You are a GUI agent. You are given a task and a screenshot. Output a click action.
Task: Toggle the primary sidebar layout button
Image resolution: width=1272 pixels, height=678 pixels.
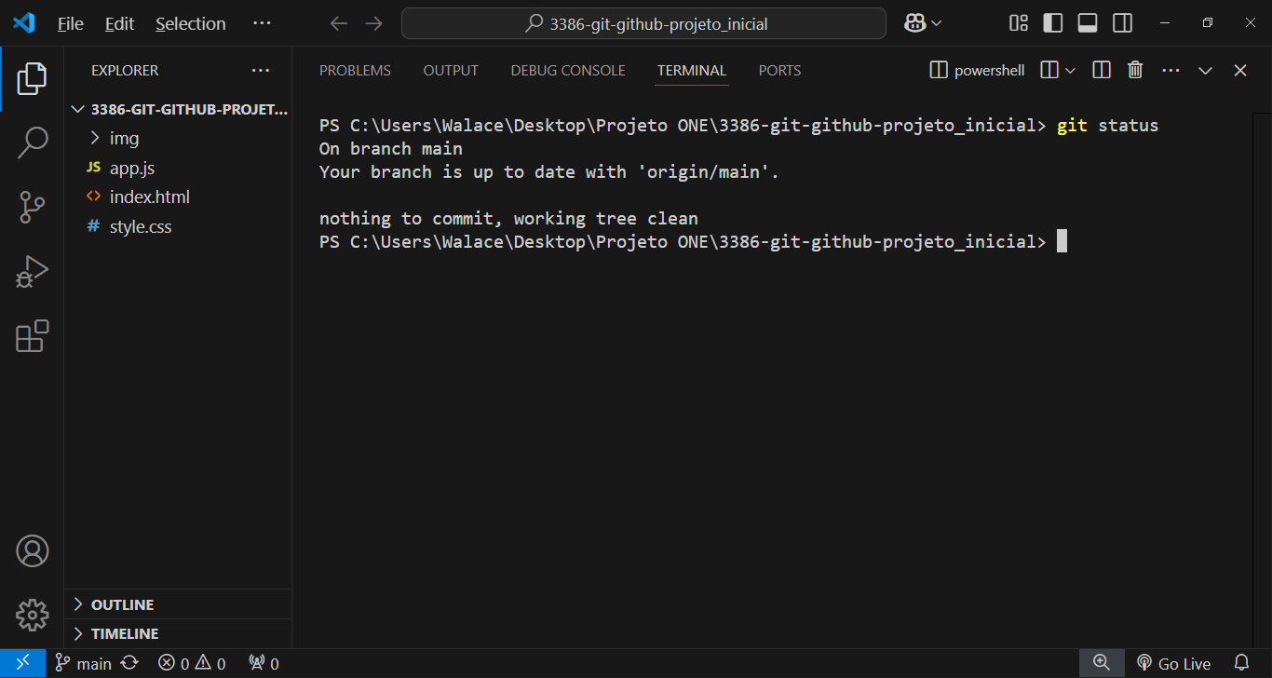[x=1053, y=23]
